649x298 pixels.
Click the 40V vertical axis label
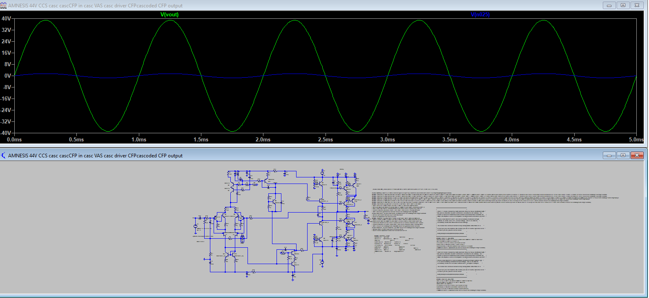pos(6,18)
